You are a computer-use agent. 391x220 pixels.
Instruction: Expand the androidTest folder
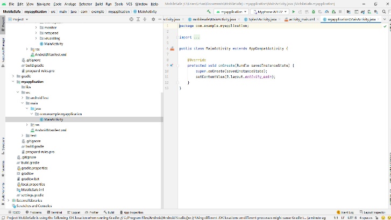[23, 98]
